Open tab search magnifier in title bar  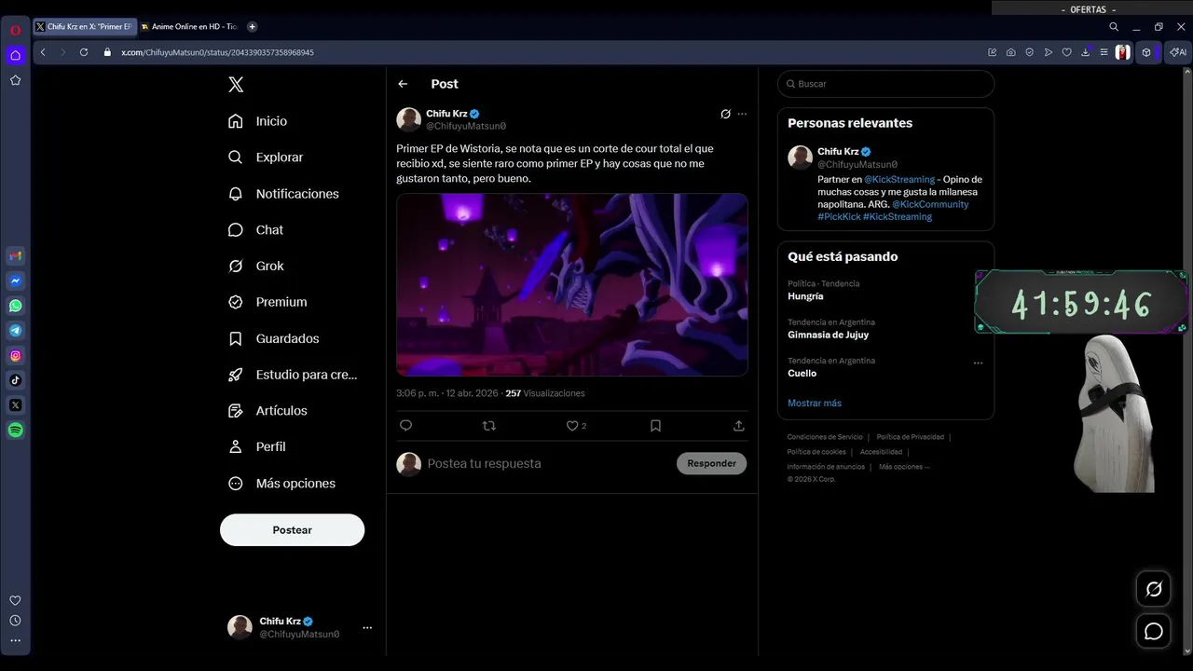point(1114,27)
